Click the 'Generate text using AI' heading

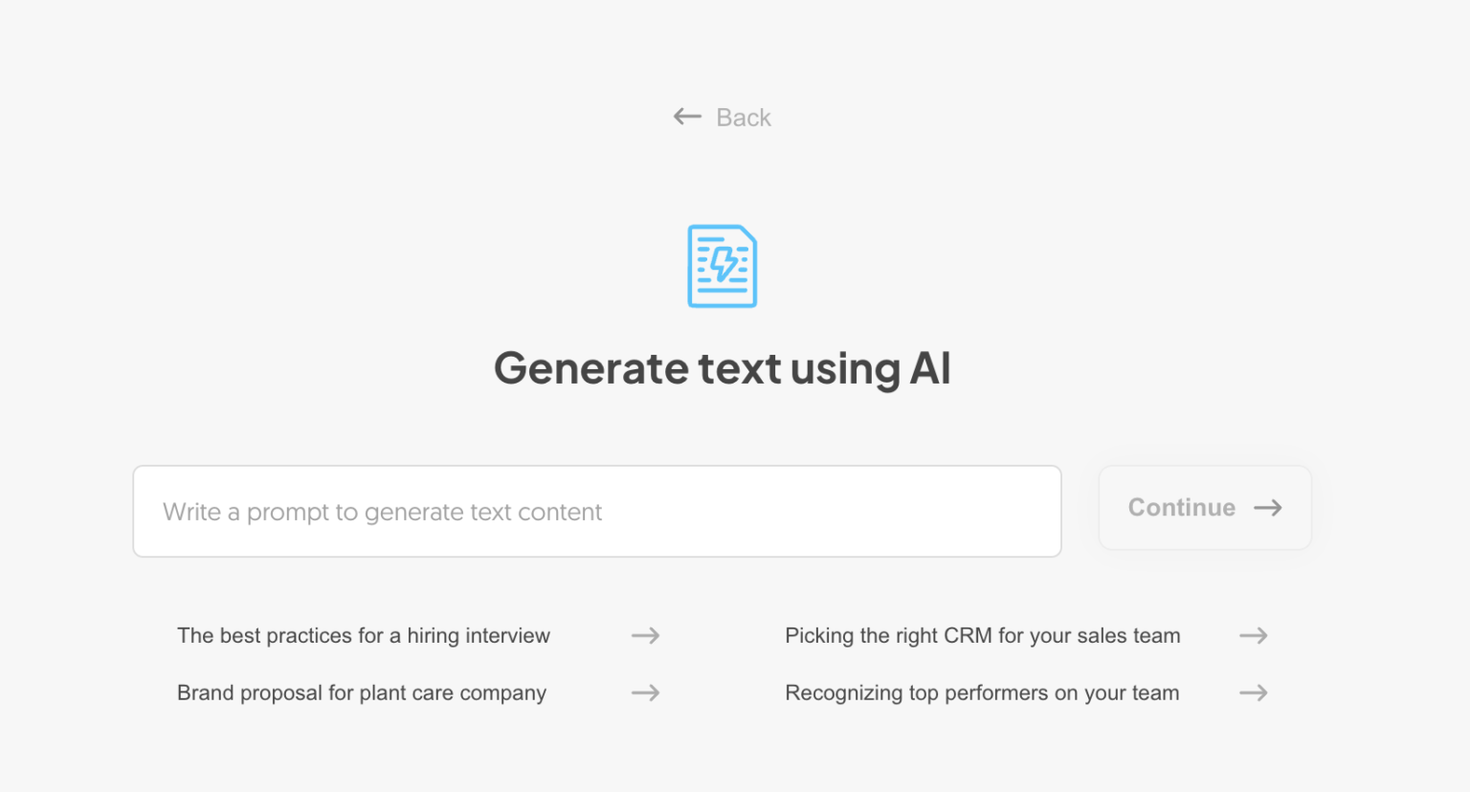click(x=722, y=368)
